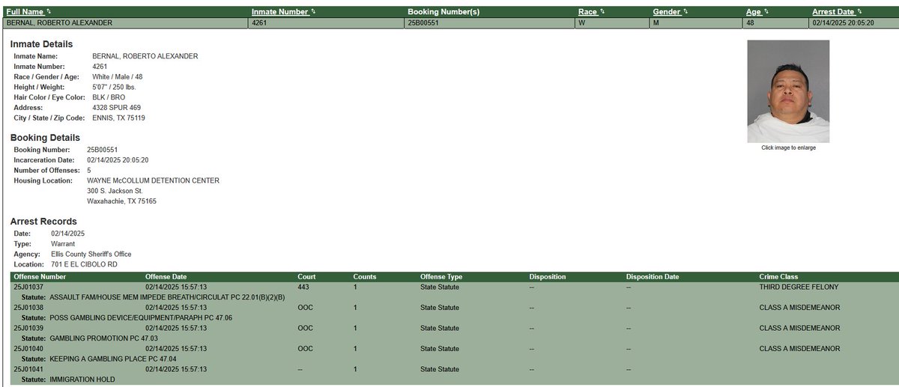Click court value 443 for offense 25J01037
This screenshot has width=899, height=387.
point(303,287)
